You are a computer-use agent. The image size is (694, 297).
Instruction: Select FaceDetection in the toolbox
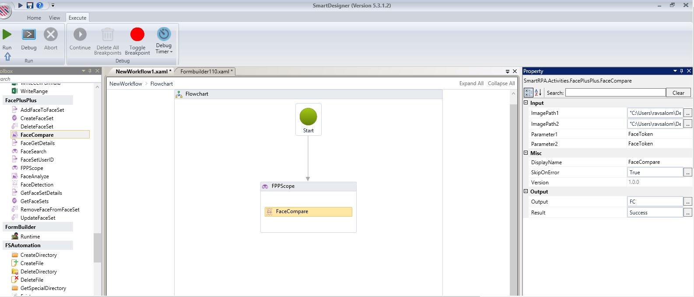(x=37, y=185)
